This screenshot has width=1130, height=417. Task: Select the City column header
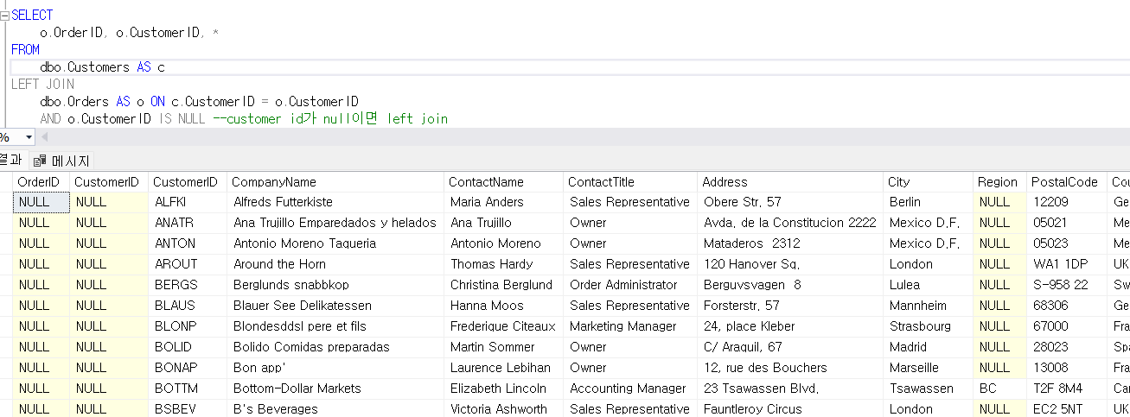[x=928, y=182]
